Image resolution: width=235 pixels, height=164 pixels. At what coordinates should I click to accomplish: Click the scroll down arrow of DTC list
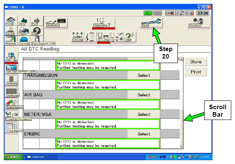pos(181,147)
